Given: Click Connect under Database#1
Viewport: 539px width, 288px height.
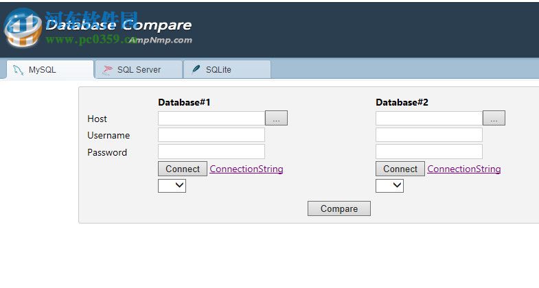Looking at the screenshot, I should coord(183,169).
